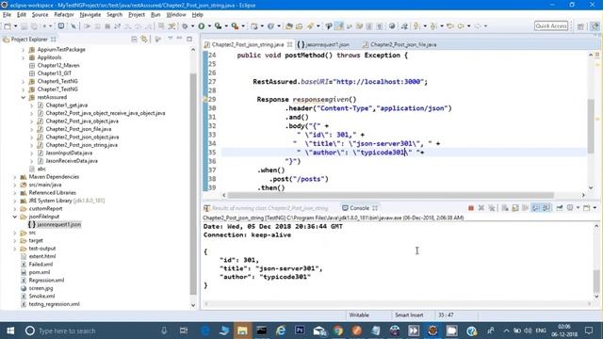This screenshot has width=603, height=339.
Task: Collapse the jsonFileInput folder
Action: 15,217
